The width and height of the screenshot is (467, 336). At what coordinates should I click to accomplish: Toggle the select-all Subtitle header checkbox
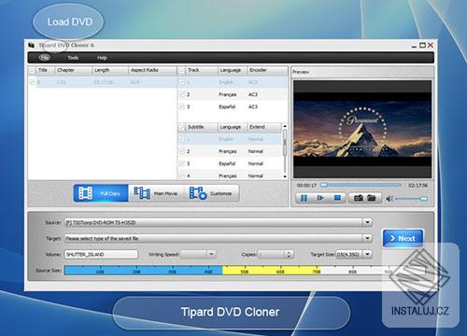pos(181,127)
